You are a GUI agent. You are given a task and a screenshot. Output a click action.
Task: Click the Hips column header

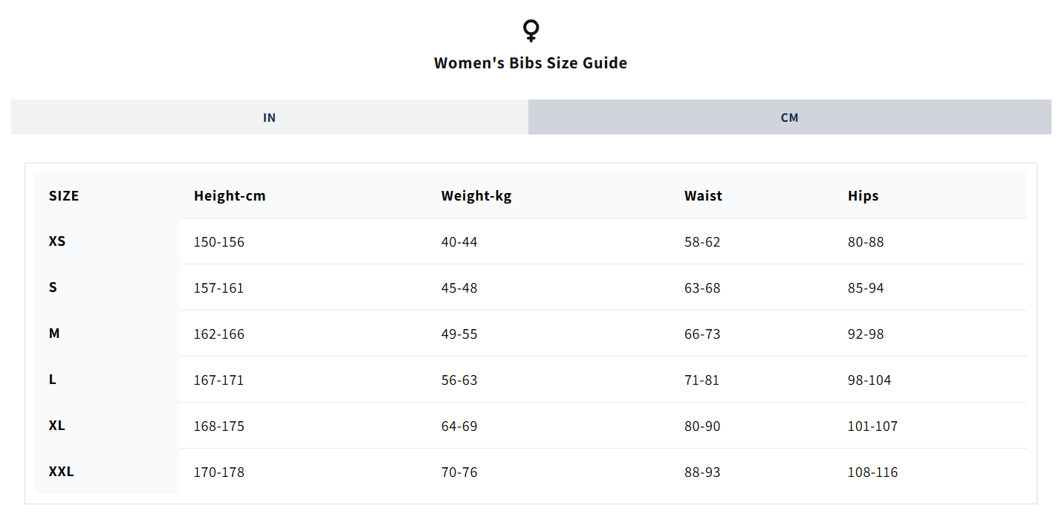tap(863, 196)
